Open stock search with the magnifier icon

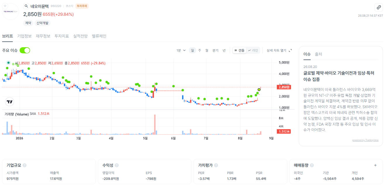pos(26,6)
